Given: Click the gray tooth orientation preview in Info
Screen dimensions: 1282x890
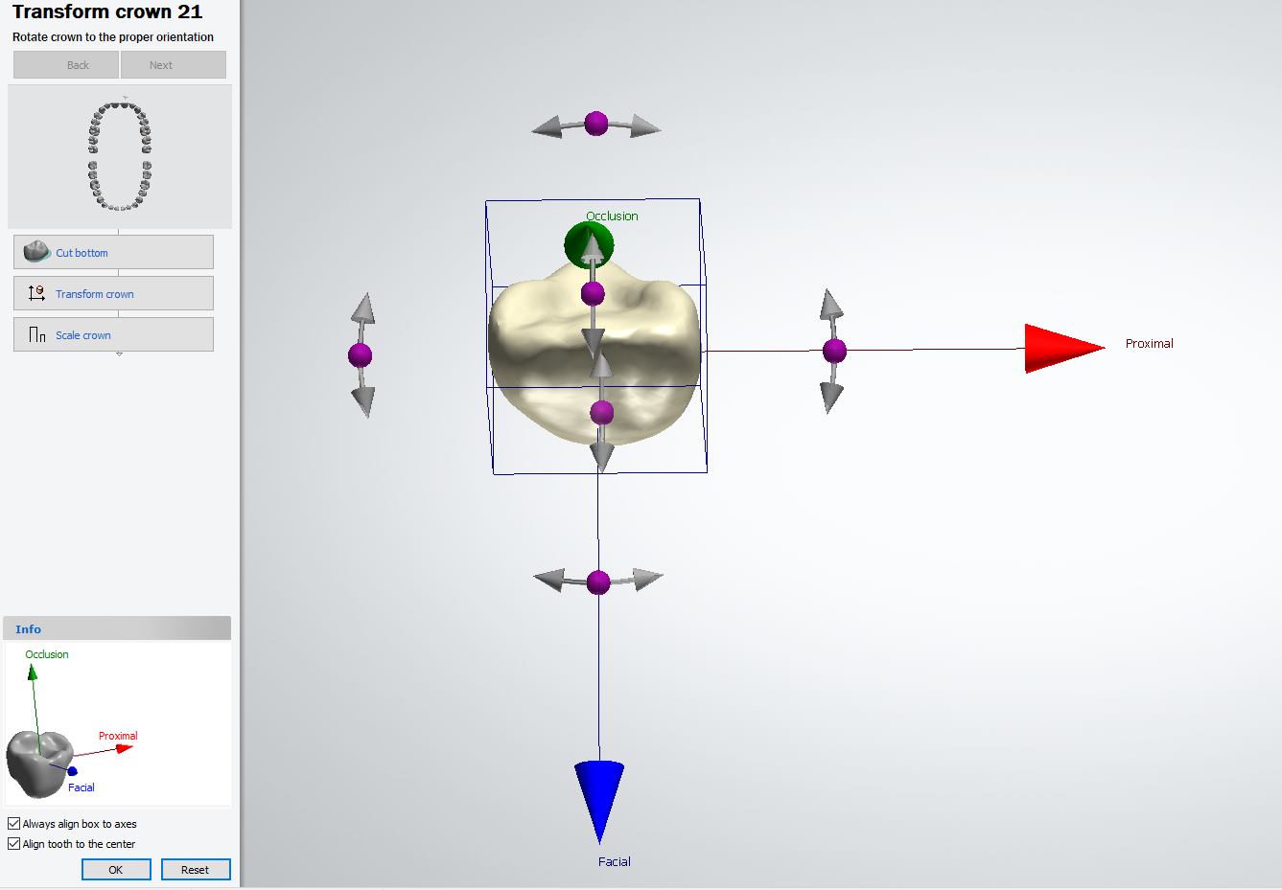Looking at the screenshot, I should point(40,762).
